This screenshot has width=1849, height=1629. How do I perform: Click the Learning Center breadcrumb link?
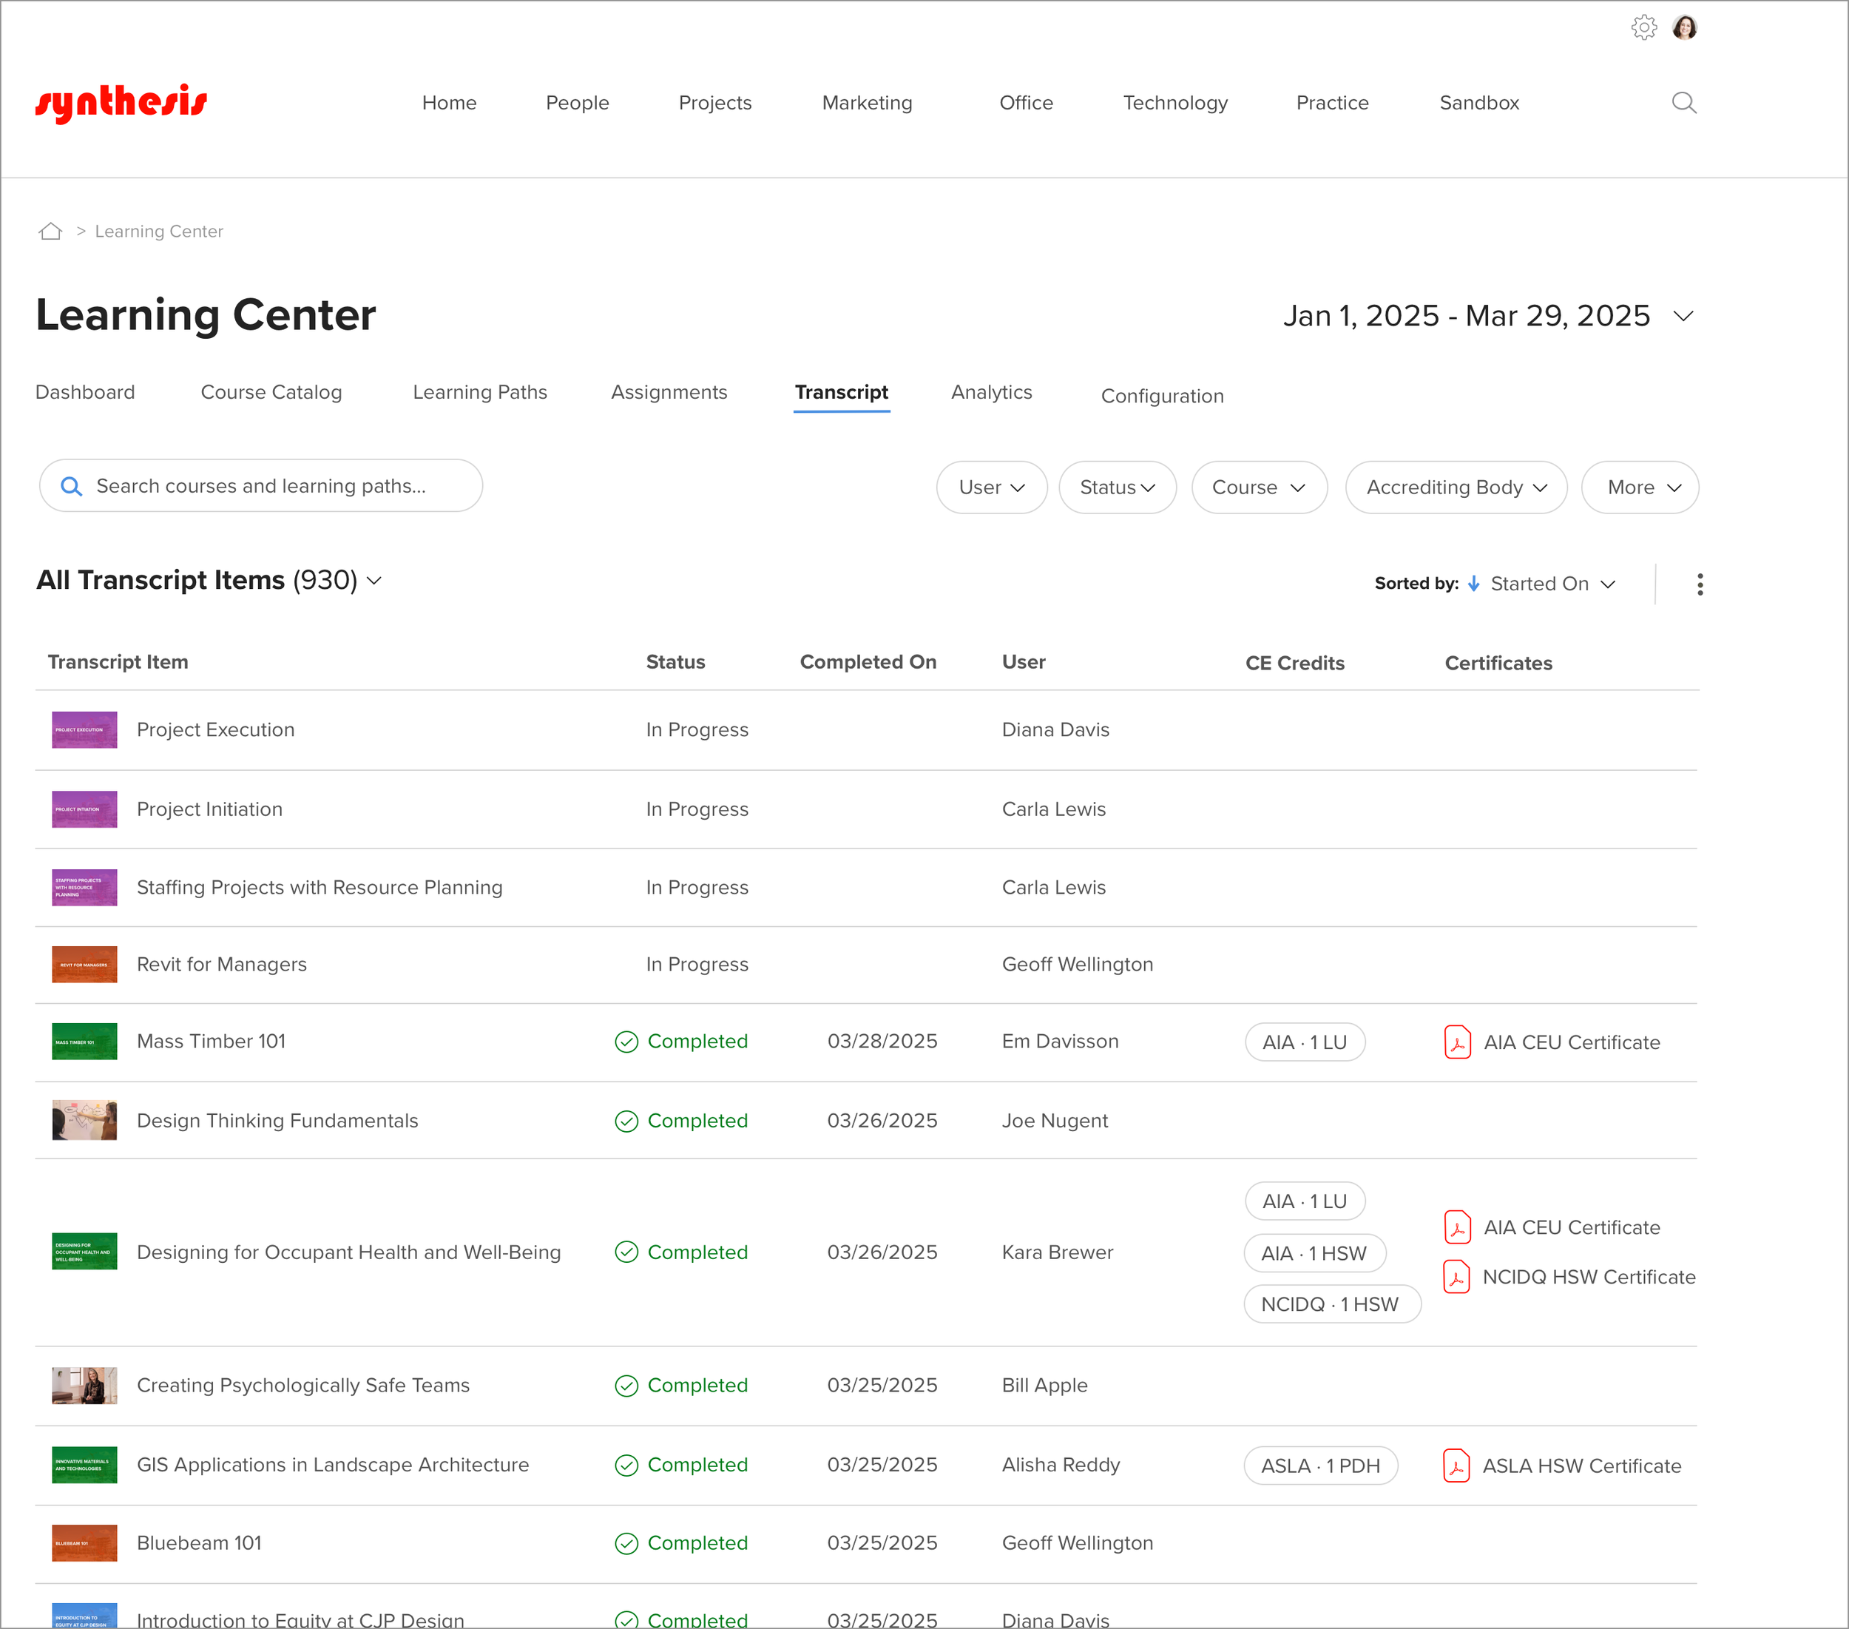point(158,231)
